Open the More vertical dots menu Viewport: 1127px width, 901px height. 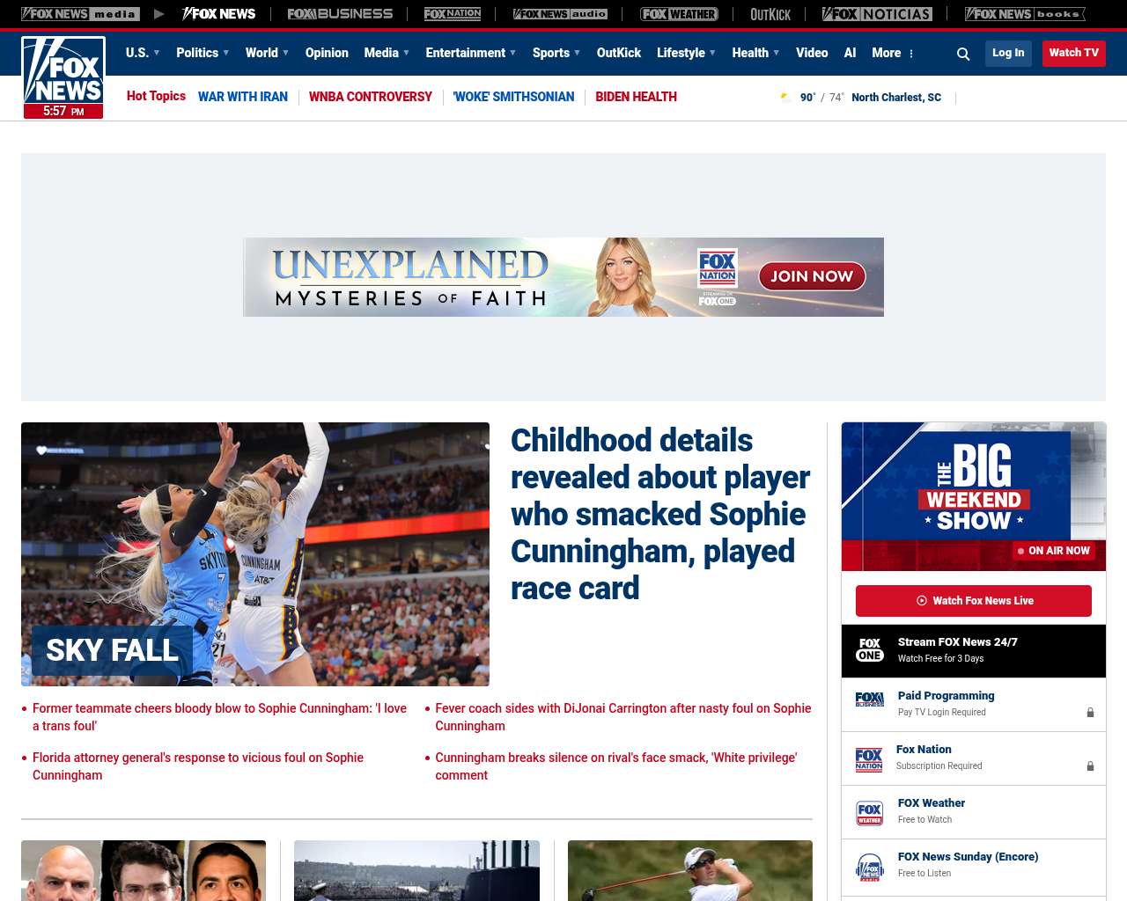(x=911, y=54)
